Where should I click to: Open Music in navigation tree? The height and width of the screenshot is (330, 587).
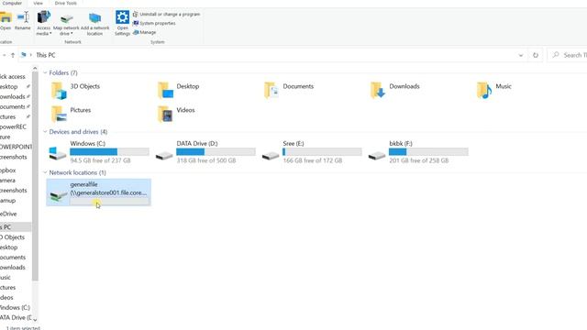[6, 278]
